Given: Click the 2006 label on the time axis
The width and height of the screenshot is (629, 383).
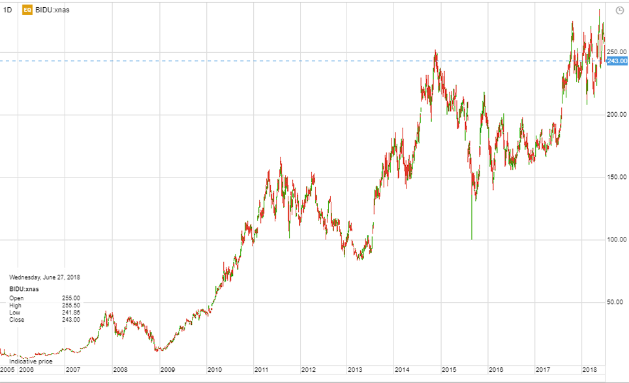Looking at the screenshot, I should tap(27, 370).
